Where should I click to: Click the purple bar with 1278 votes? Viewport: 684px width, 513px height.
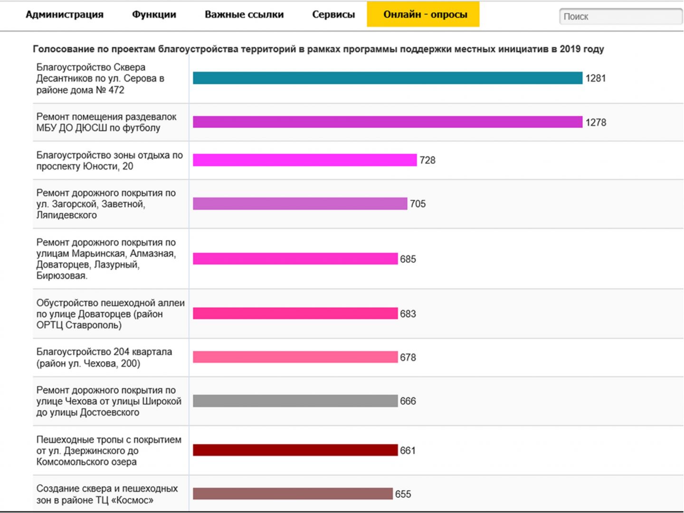388,122
